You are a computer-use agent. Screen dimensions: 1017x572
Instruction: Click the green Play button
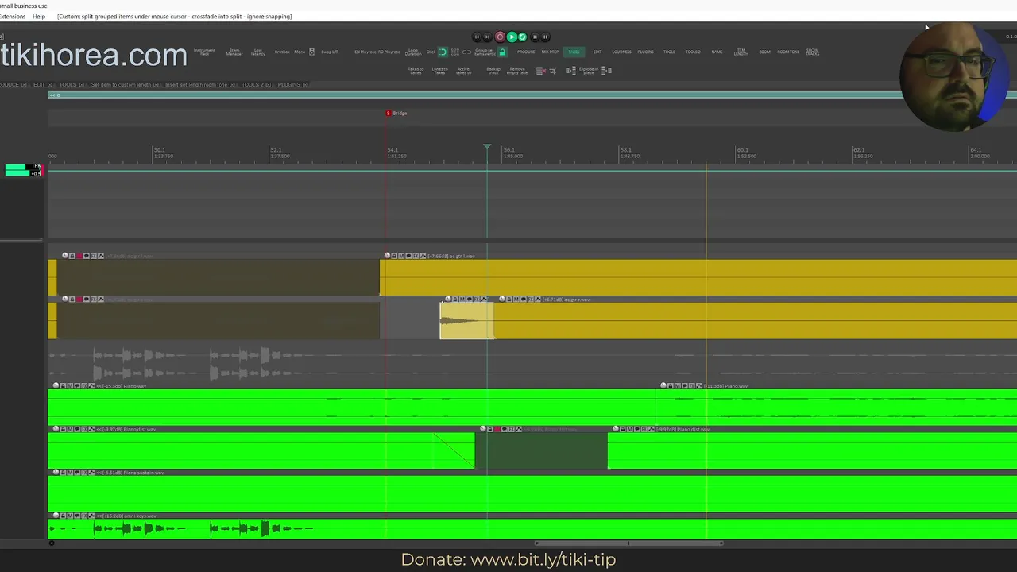pos(512,37)
